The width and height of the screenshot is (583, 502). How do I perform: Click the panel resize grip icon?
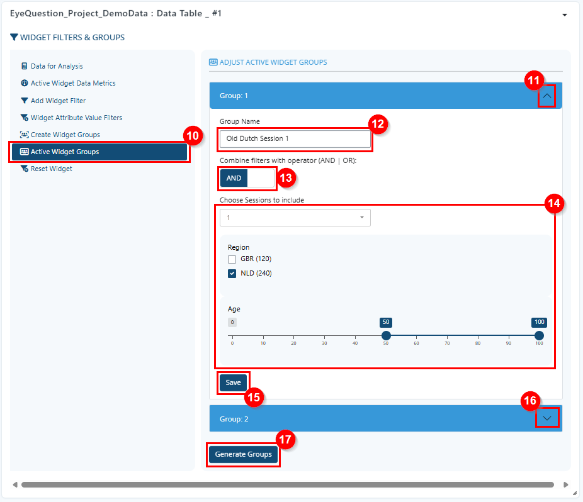[x=574, y=493]
